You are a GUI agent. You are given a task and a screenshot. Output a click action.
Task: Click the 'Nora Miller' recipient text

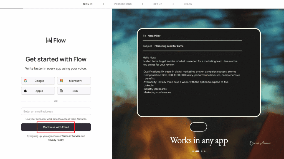click(x=154, y=36)
